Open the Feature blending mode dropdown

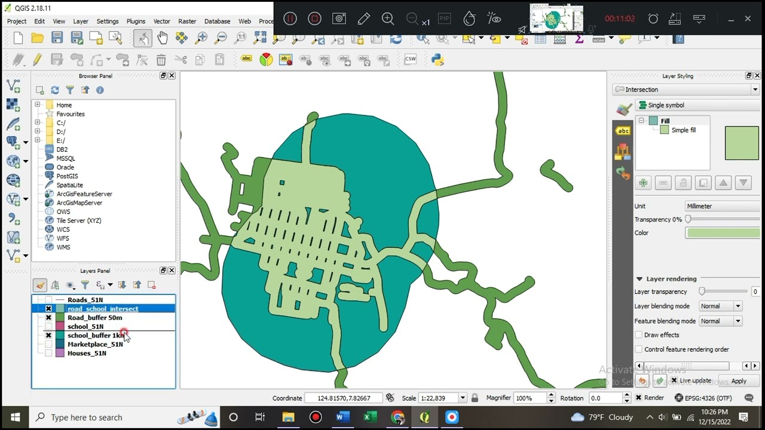point(720,321)
